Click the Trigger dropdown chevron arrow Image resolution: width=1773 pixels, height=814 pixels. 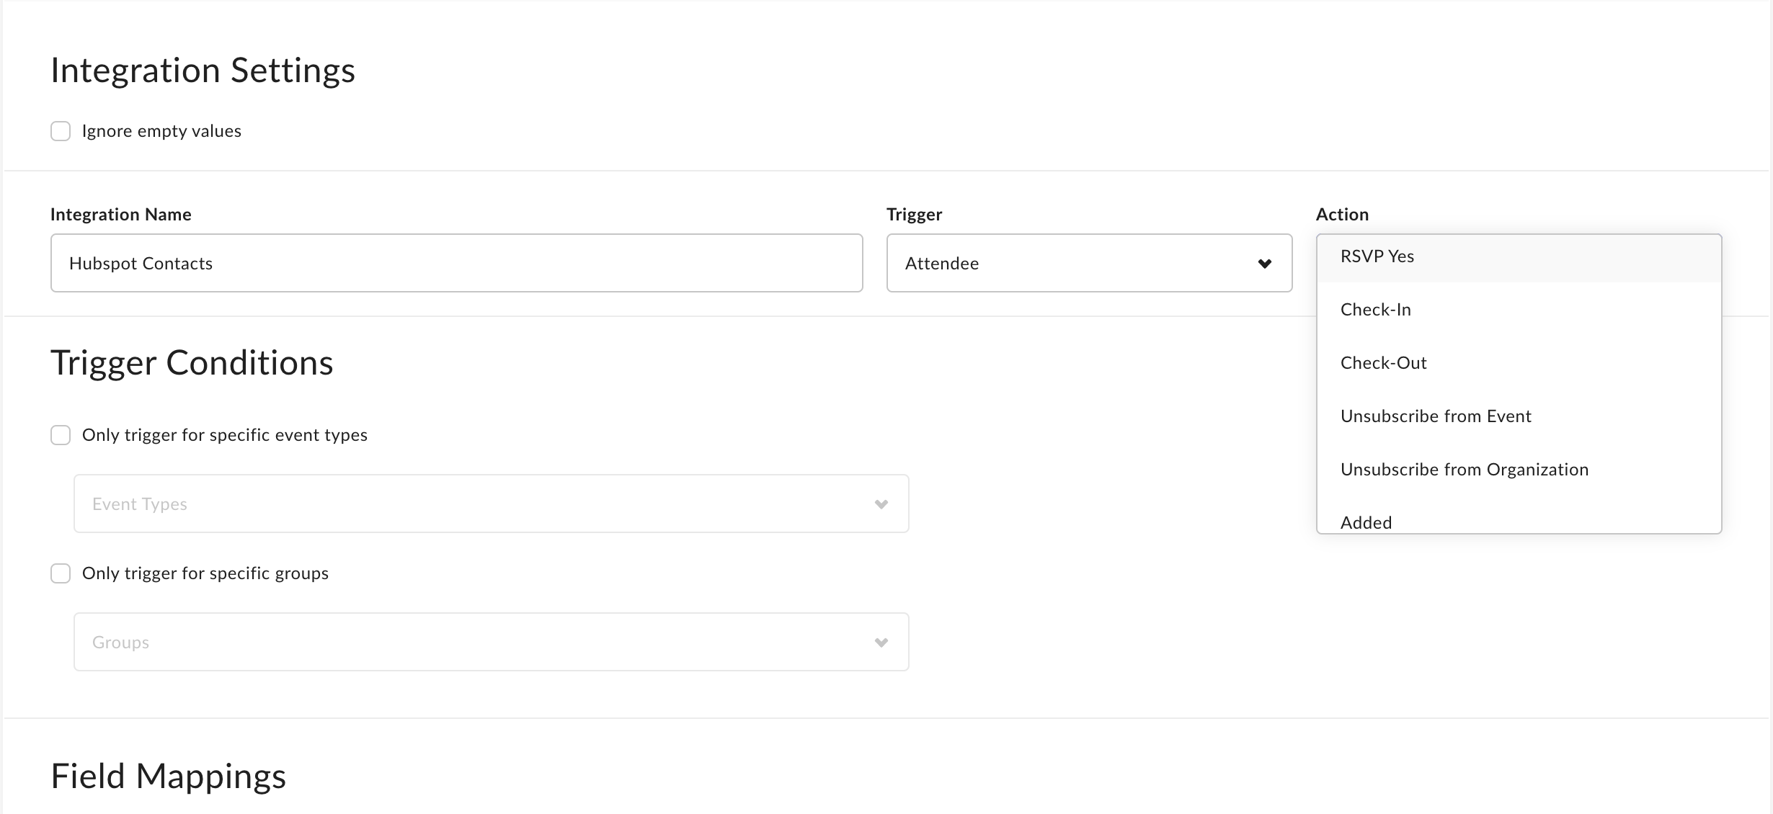click(x=1264, y=264)
